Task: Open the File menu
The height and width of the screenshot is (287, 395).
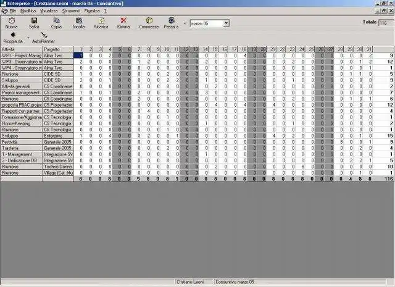Action: coord(13,11)
